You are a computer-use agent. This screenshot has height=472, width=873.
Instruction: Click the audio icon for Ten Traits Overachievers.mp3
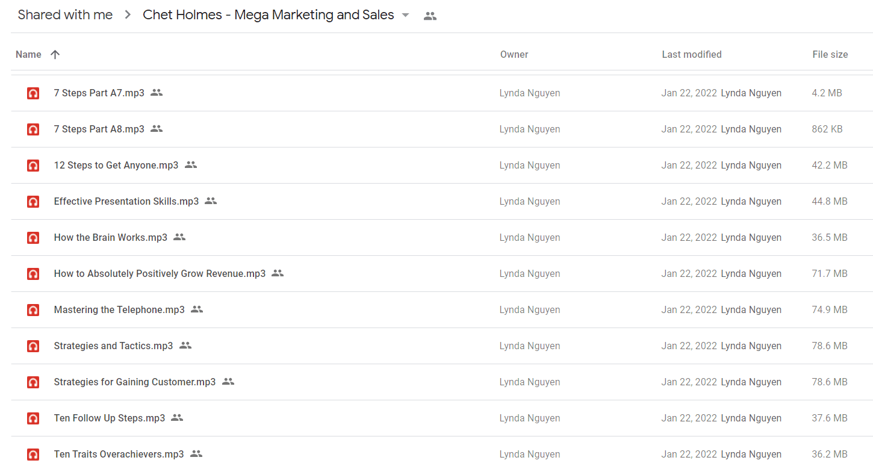33,455
